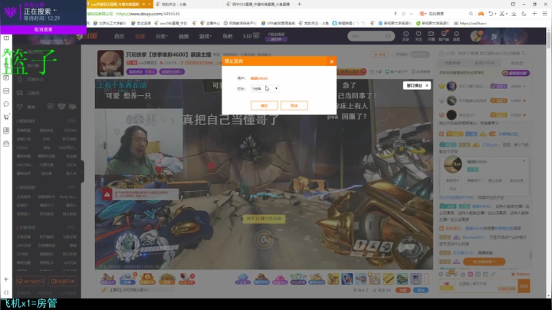Collapse the left sidebar with bottom arrow
552x310 pixels.
click(x=6, y=292)
